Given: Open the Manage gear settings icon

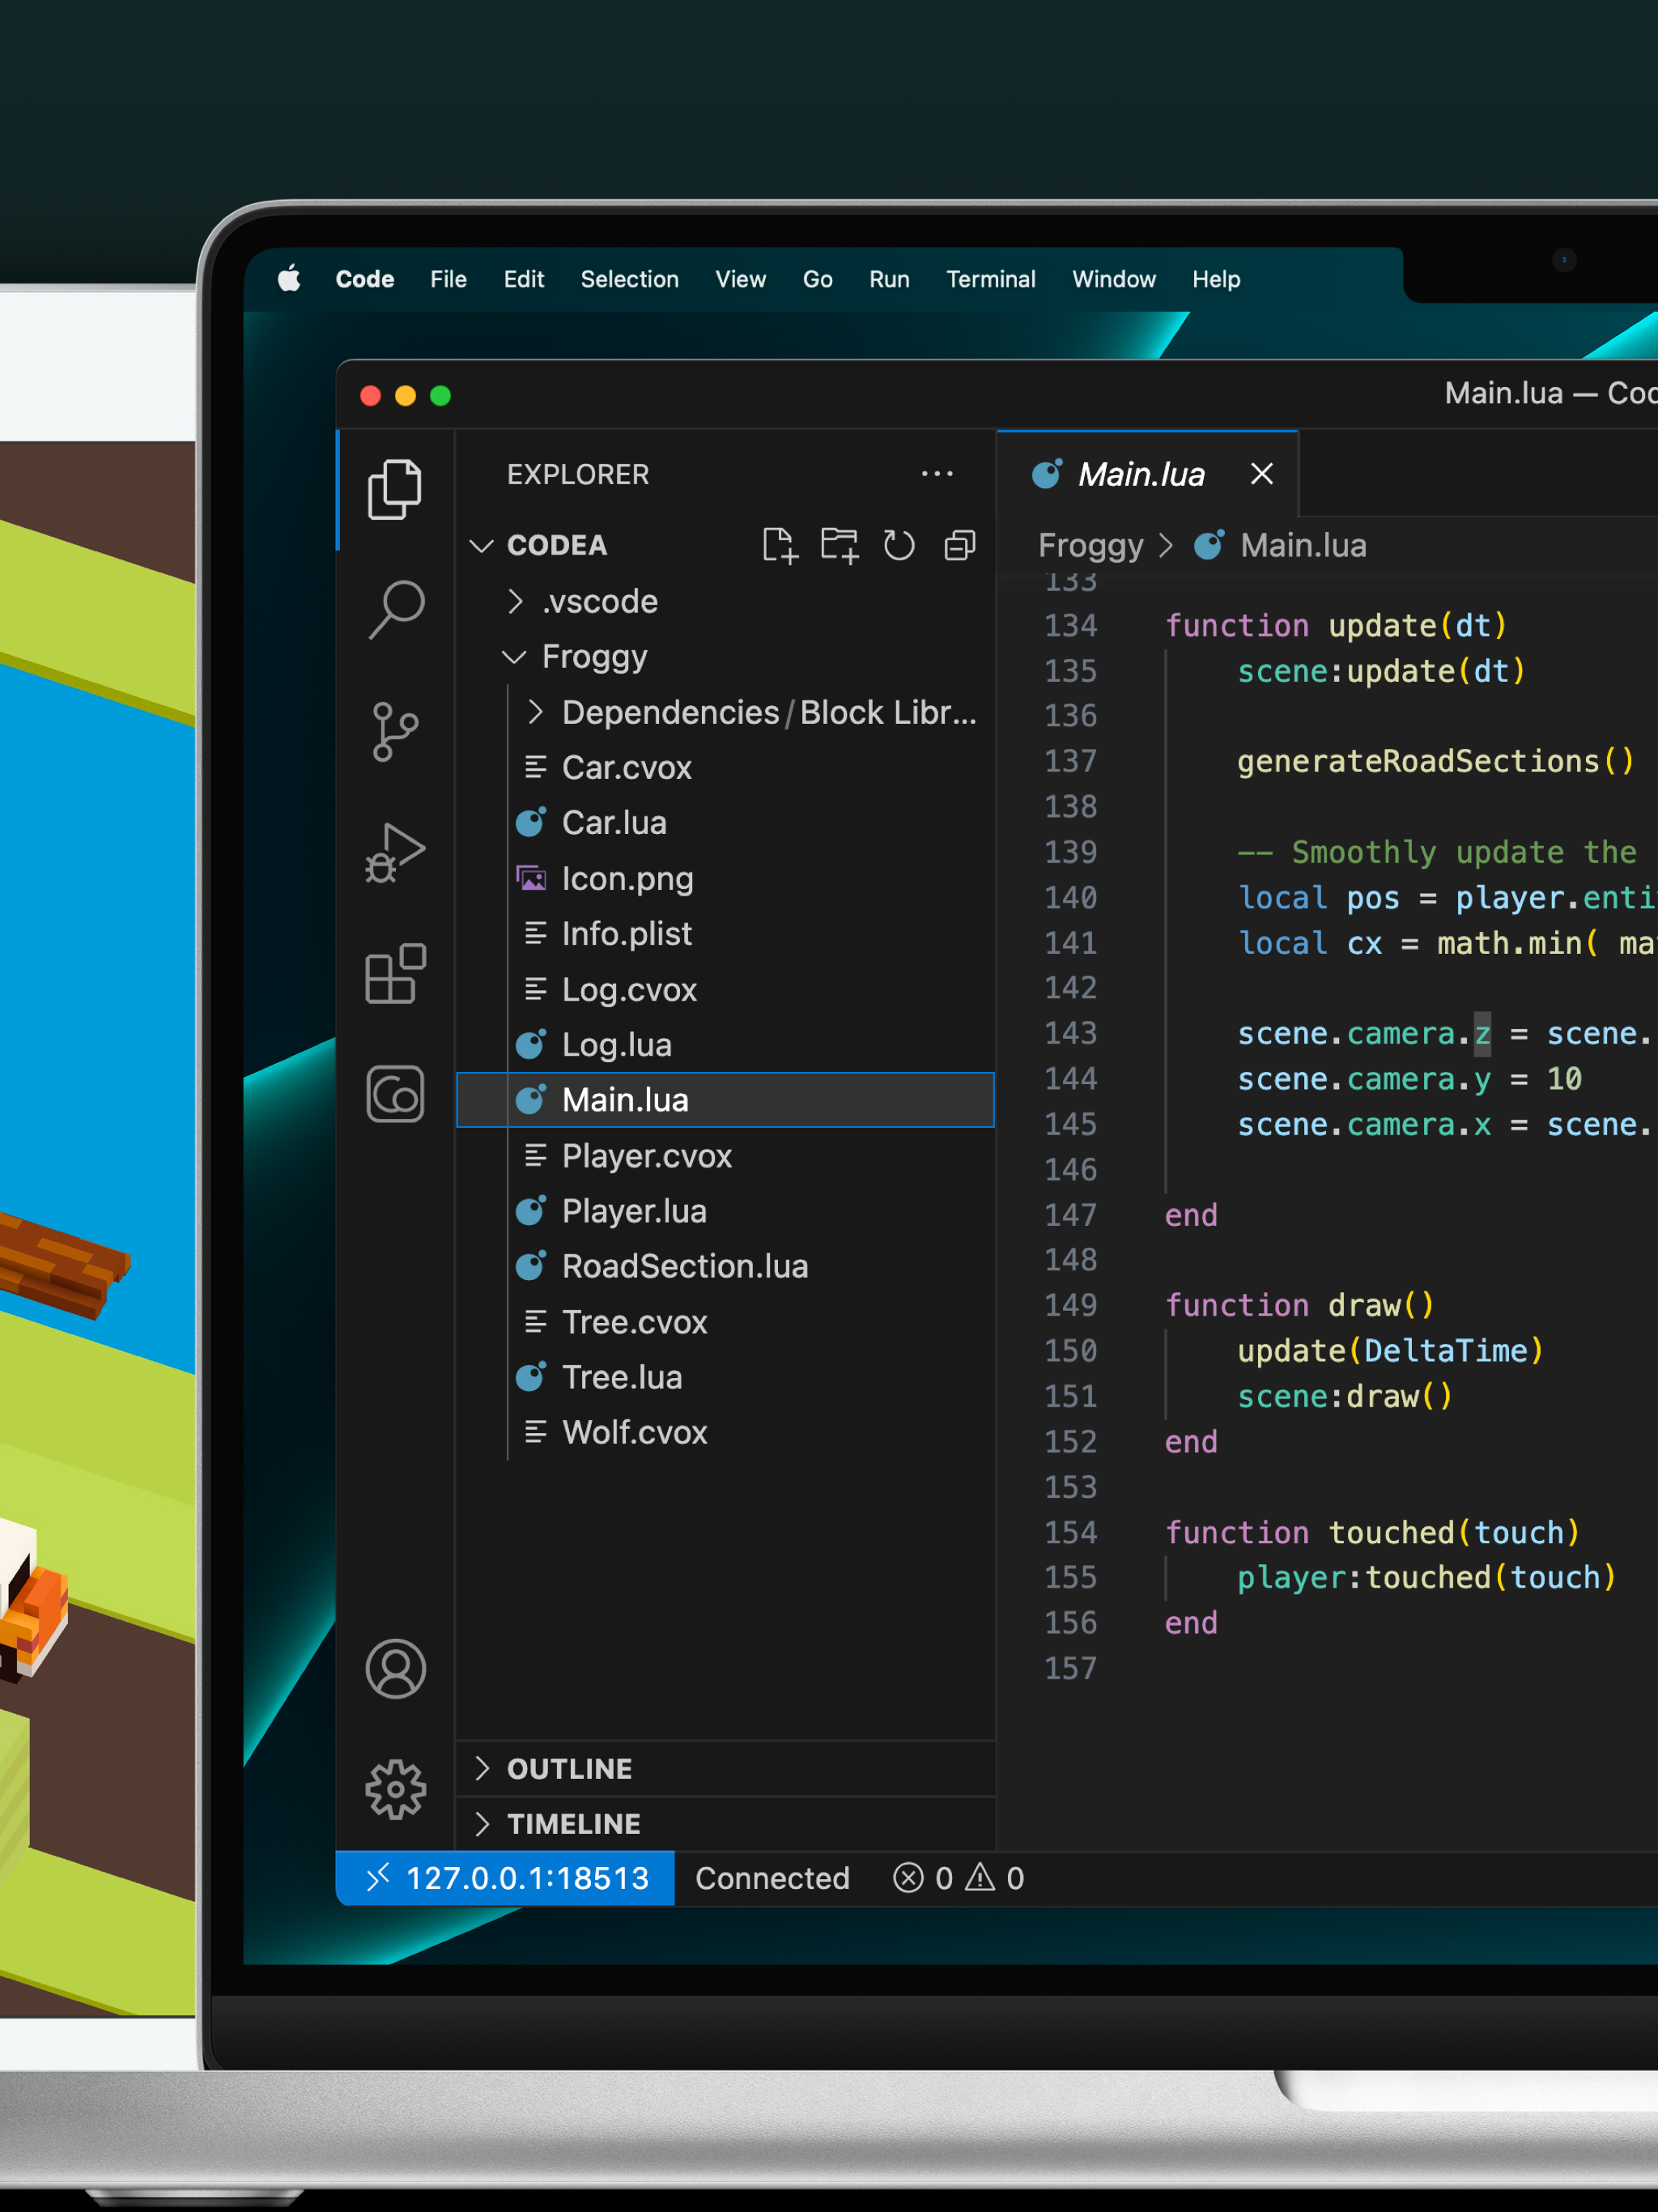Looking at the screenshot, I should [x=396, y=1789].
